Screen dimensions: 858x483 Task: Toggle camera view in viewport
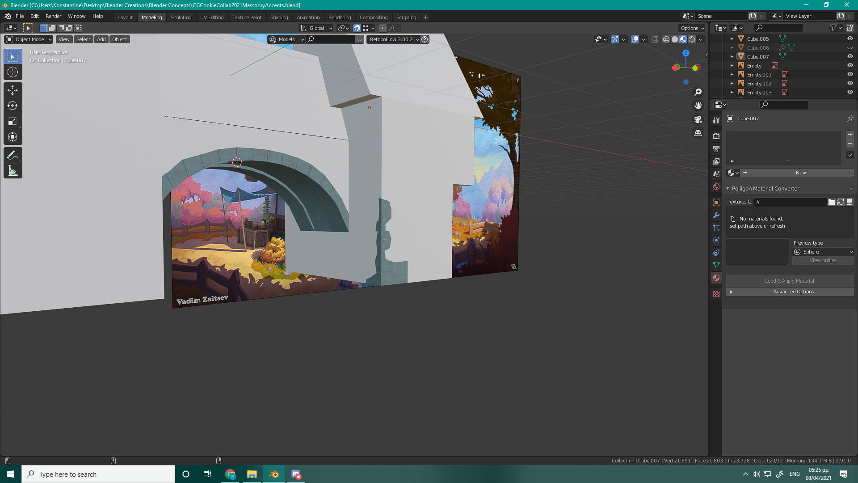[x=698, y=119]
